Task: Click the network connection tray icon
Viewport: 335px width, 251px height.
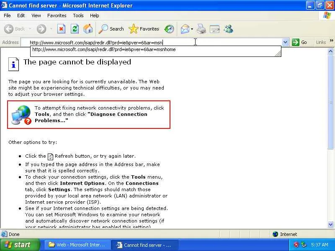Action: 303,245
